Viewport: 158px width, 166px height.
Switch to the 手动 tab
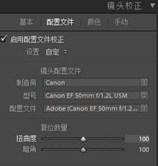pyautogui.click(x=121, y=22)
